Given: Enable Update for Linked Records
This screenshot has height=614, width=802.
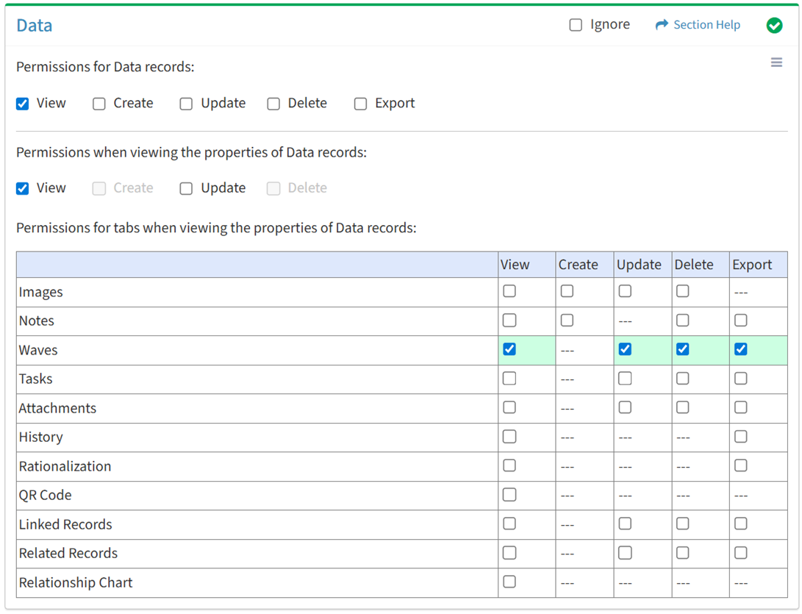Looking at the screenshot, I should pyautogui.click(x=625, y=524).
